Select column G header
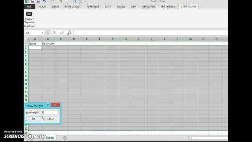Viewport: 252px width, 142px height. tap(113, 39)
